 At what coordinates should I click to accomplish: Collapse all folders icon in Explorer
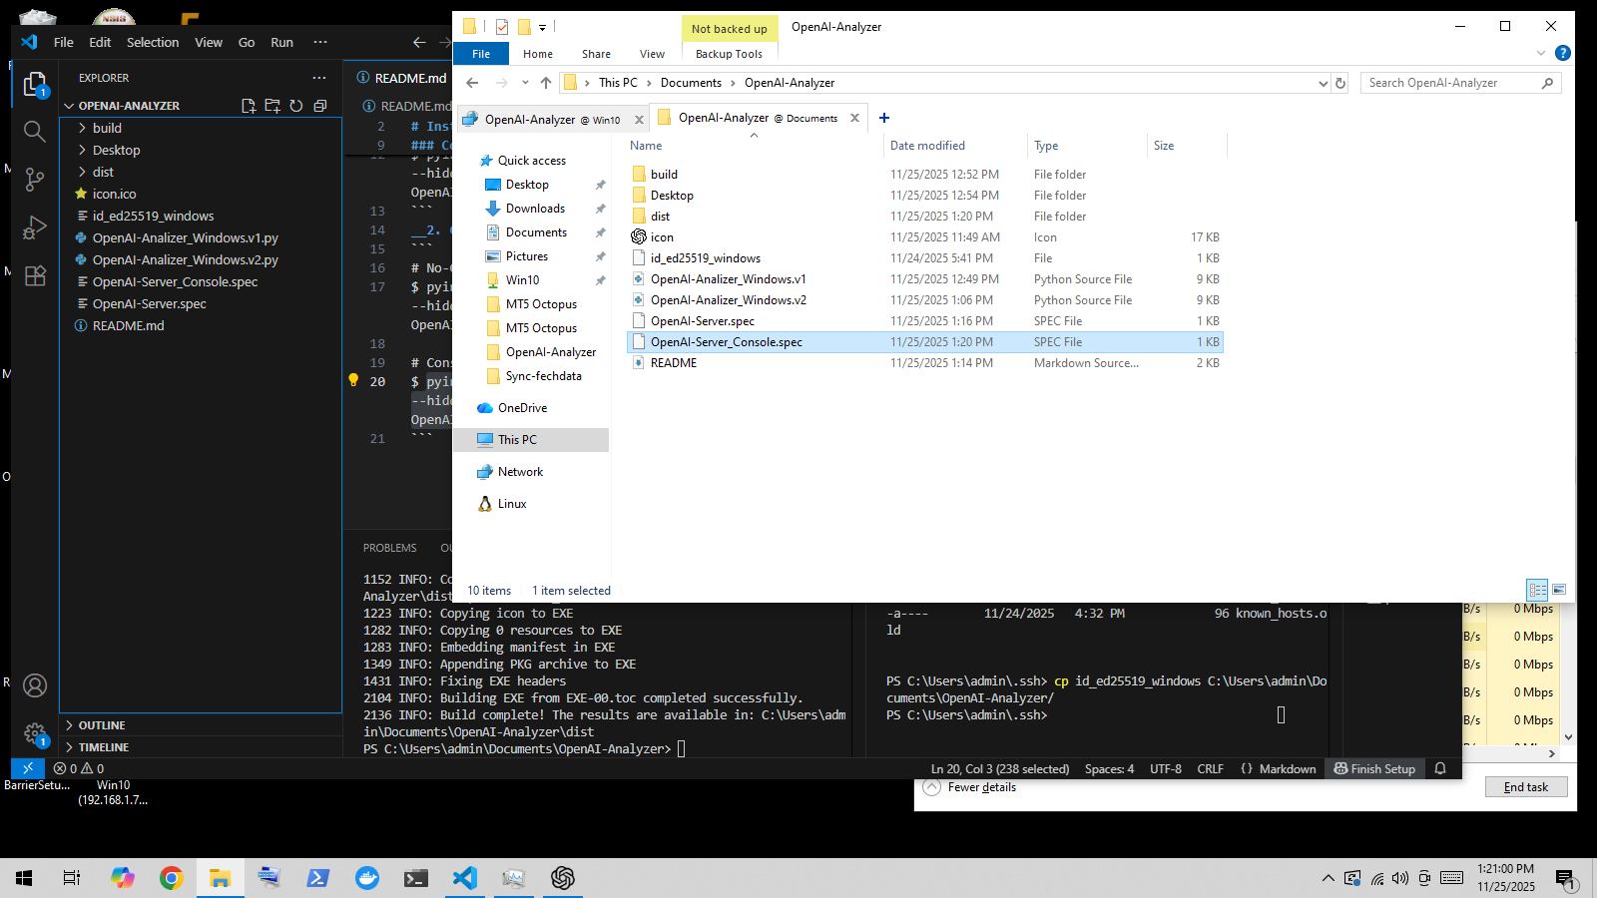[x=320, y=106]
